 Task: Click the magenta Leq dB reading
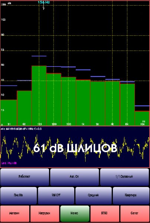tap(9, 163)
